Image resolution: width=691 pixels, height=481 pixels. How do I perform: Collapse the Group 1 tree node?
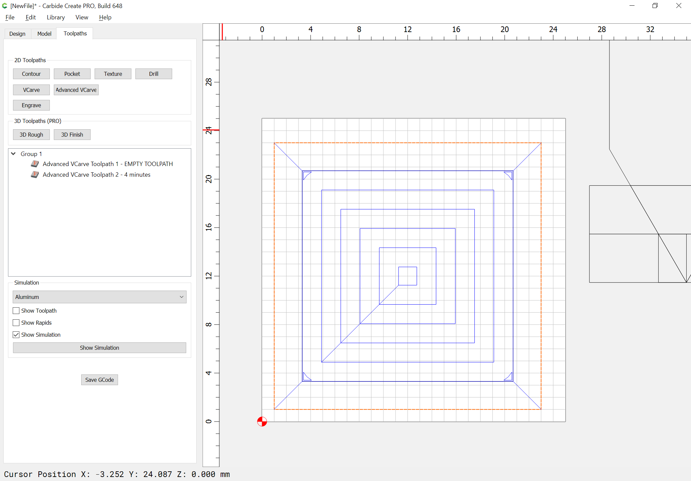pos(13,154)
